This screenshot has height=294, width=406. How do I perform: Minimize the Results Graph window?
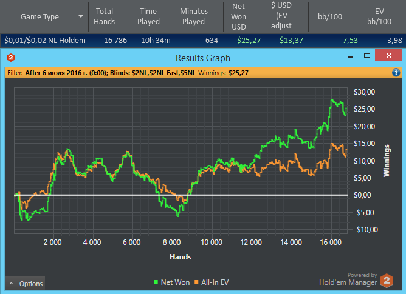click(351, 56)
